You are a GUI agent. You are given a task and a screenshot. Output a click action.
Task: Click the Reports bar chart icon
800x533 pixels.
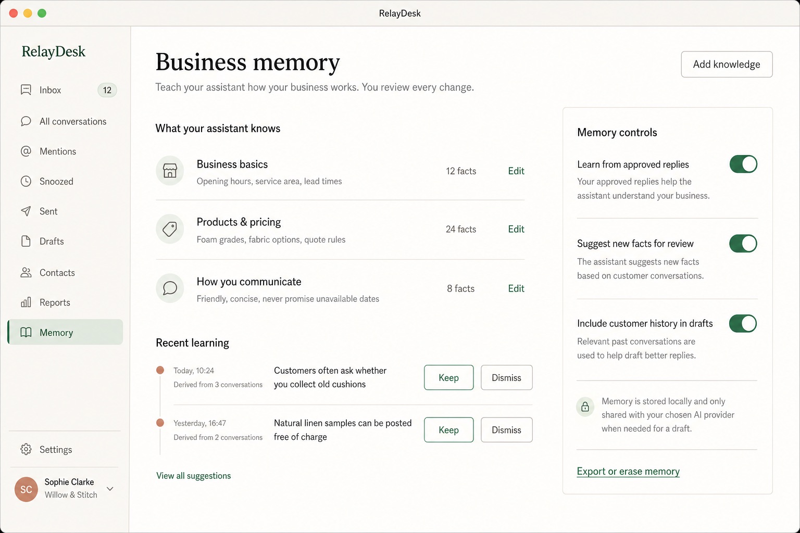[26, 302]
